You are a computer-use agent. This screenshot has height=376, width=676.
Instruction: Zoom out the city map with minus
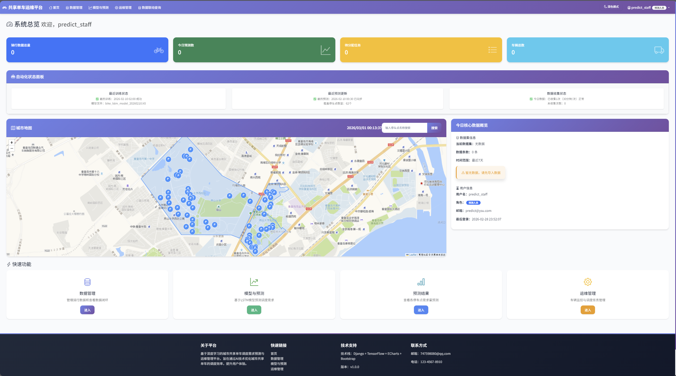tap(12, 148)
